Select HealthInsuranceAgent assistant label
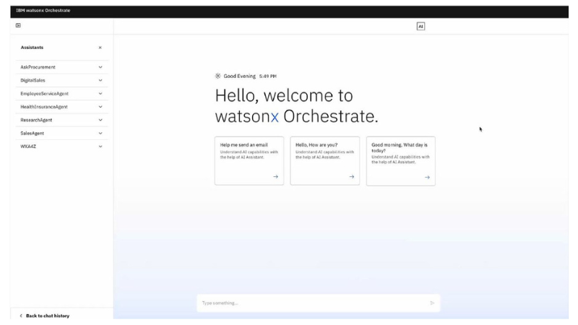This screenshot has width=578, height=325. pos(44,107)
